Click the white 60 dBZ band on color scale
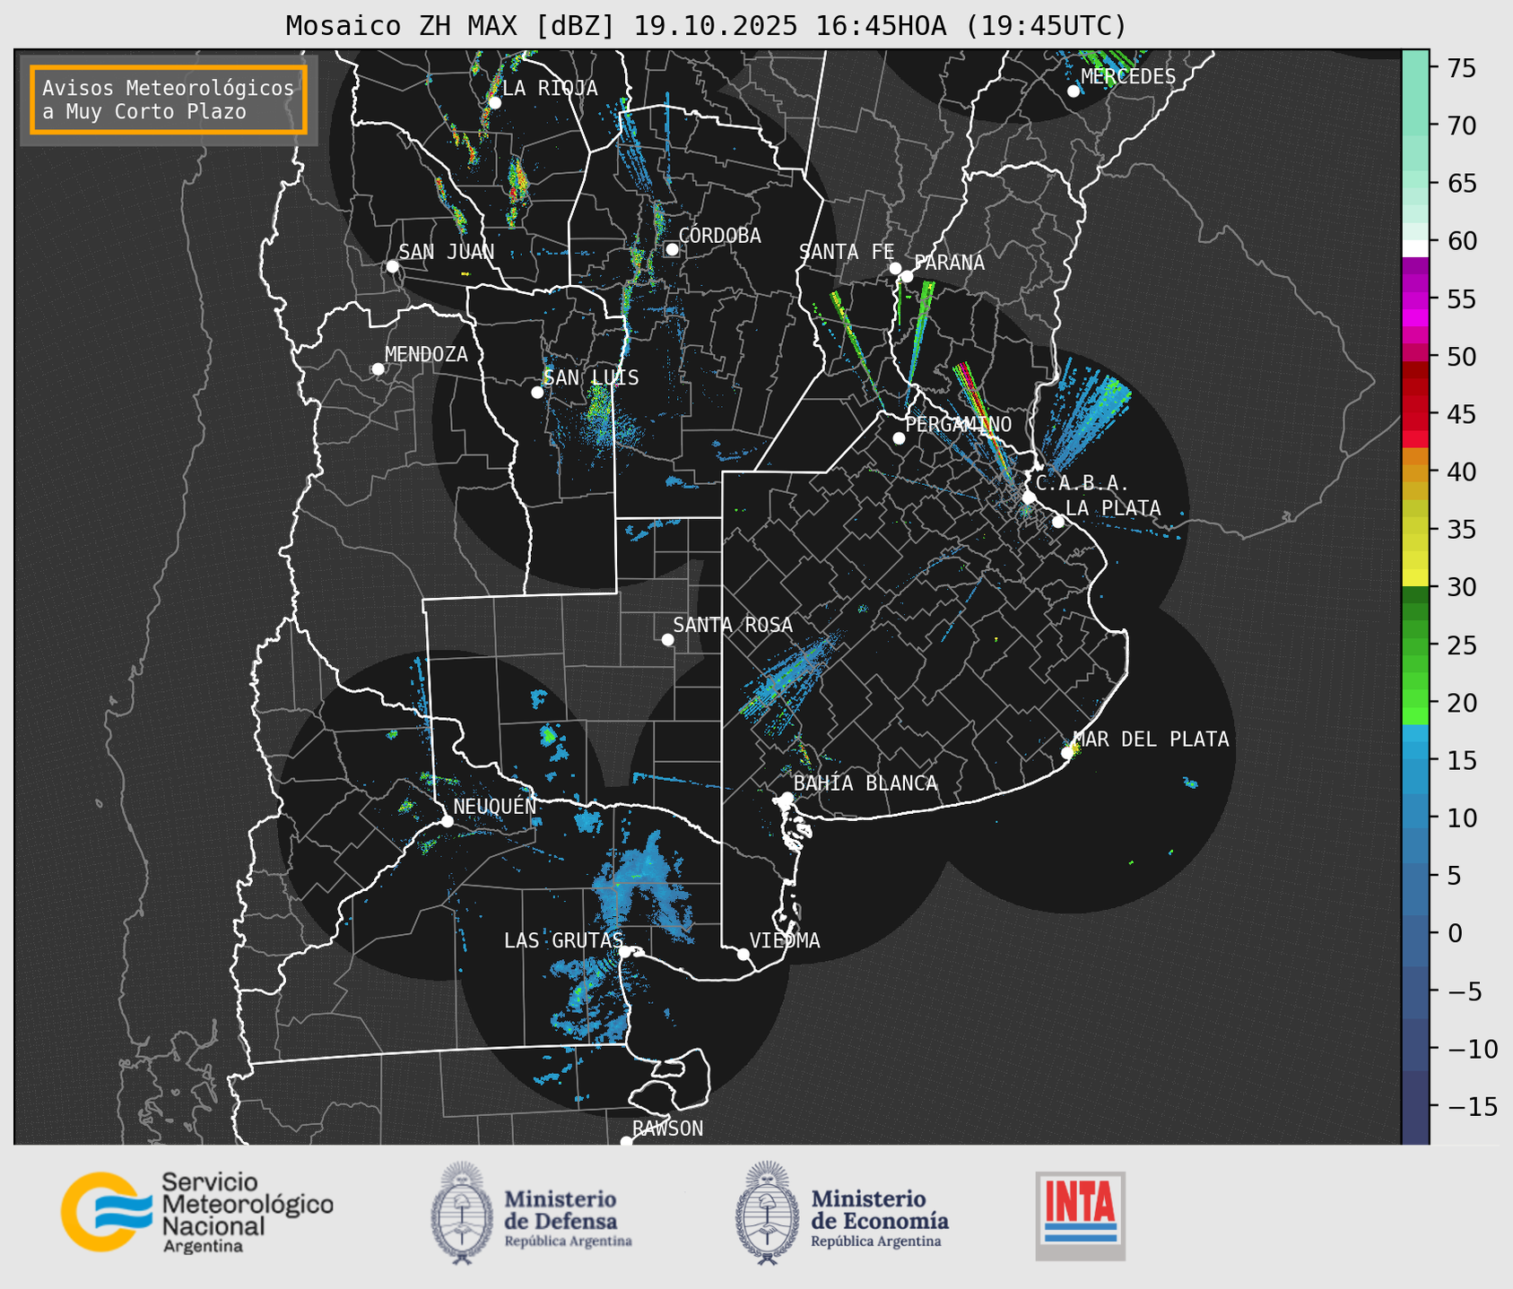The image size is (1513, 1289). (x=1415, y=247)
